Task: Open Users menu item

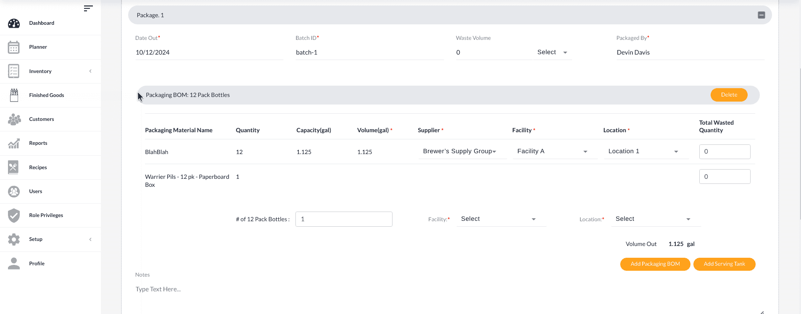Action: click(36, 191)
